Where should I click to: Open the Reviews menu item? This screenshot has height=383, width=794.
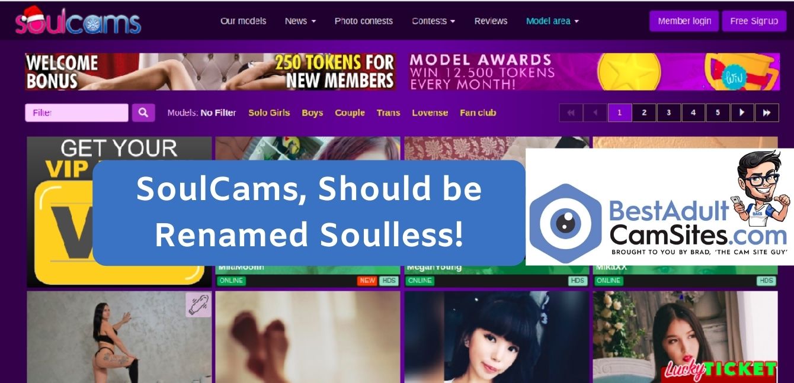pyautogui.click(x=491, y=21)
